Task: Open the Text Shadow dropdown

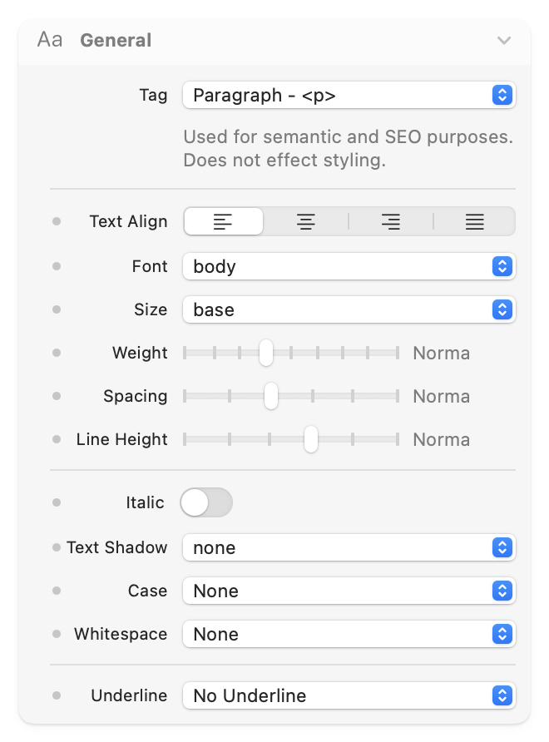Action: [x=349, y=547]
